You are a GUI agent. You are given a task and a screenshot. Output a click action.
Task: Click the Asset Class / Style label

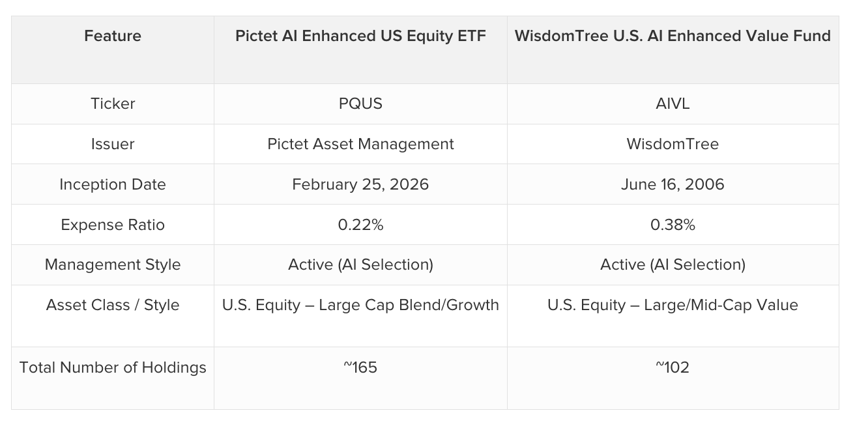(113, 305)
